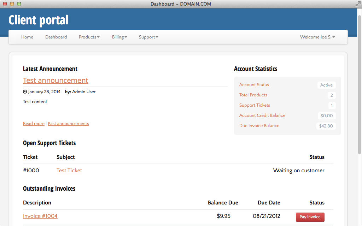Open the Test announcement headline link
Screen dimensions: 362x226
56,81
